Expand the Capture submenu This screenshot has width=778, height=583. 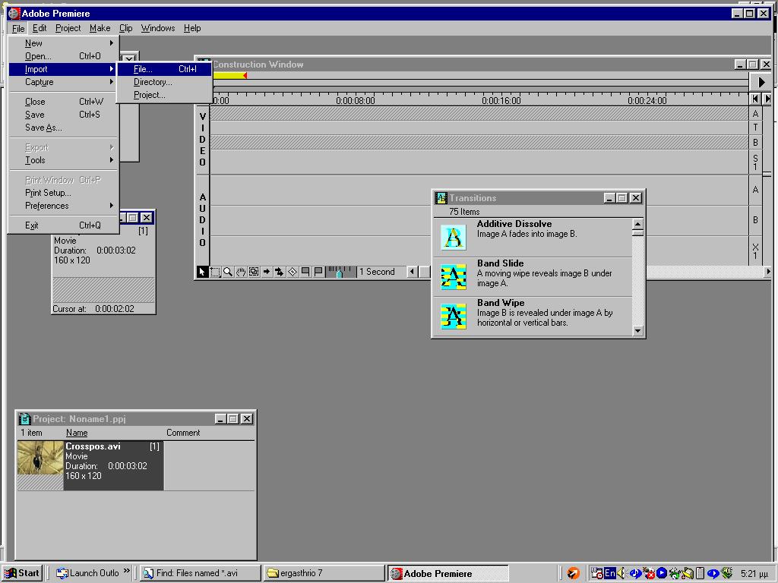(64, 82)
